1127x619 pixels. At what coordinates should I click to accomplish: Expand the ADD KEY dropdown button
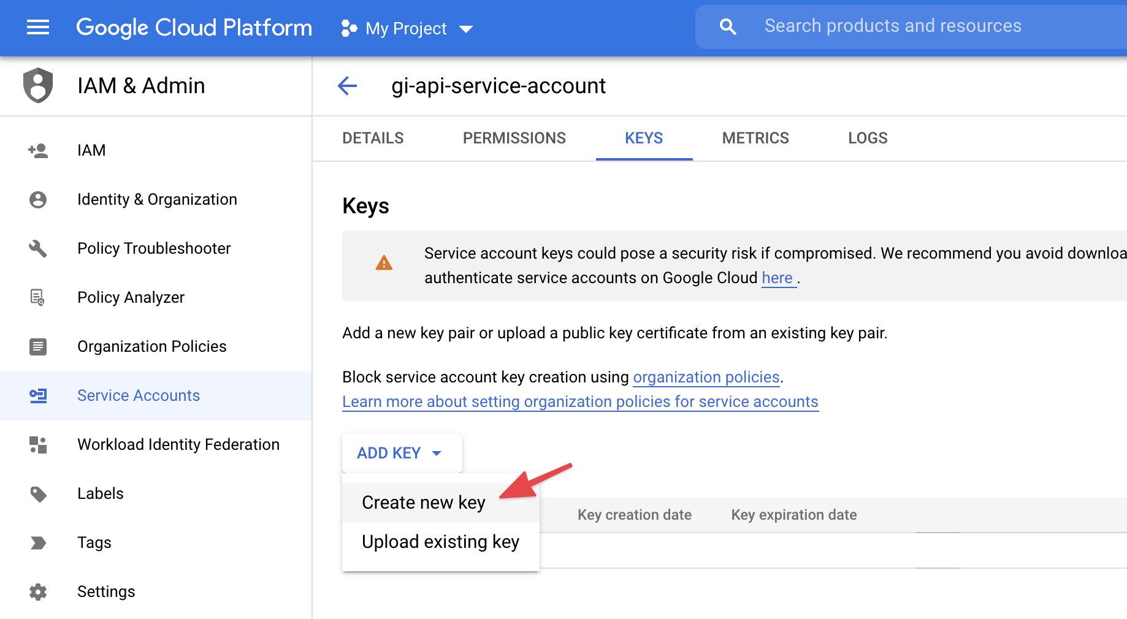pos(402,453)
